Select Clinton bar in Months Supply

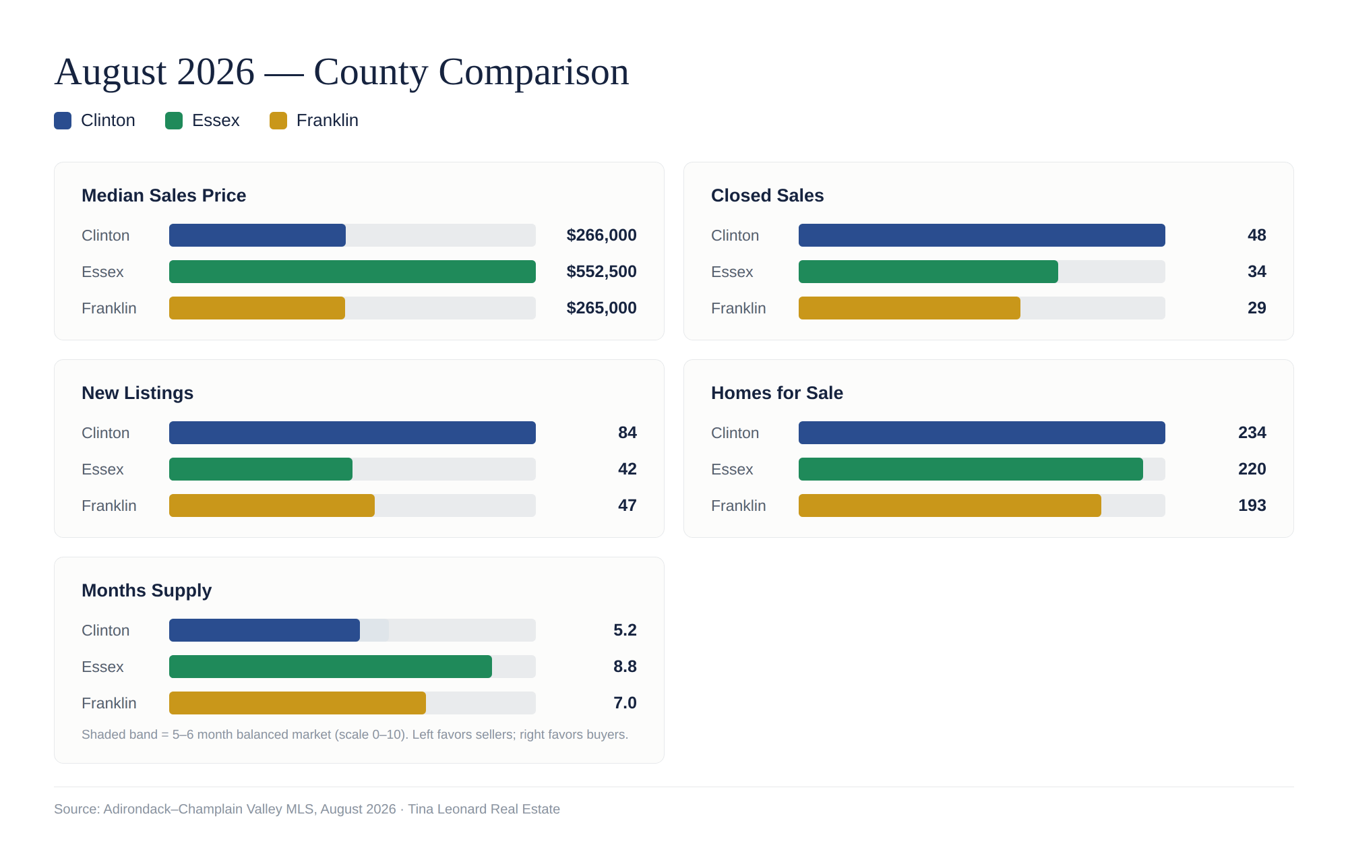coord(264,630)
